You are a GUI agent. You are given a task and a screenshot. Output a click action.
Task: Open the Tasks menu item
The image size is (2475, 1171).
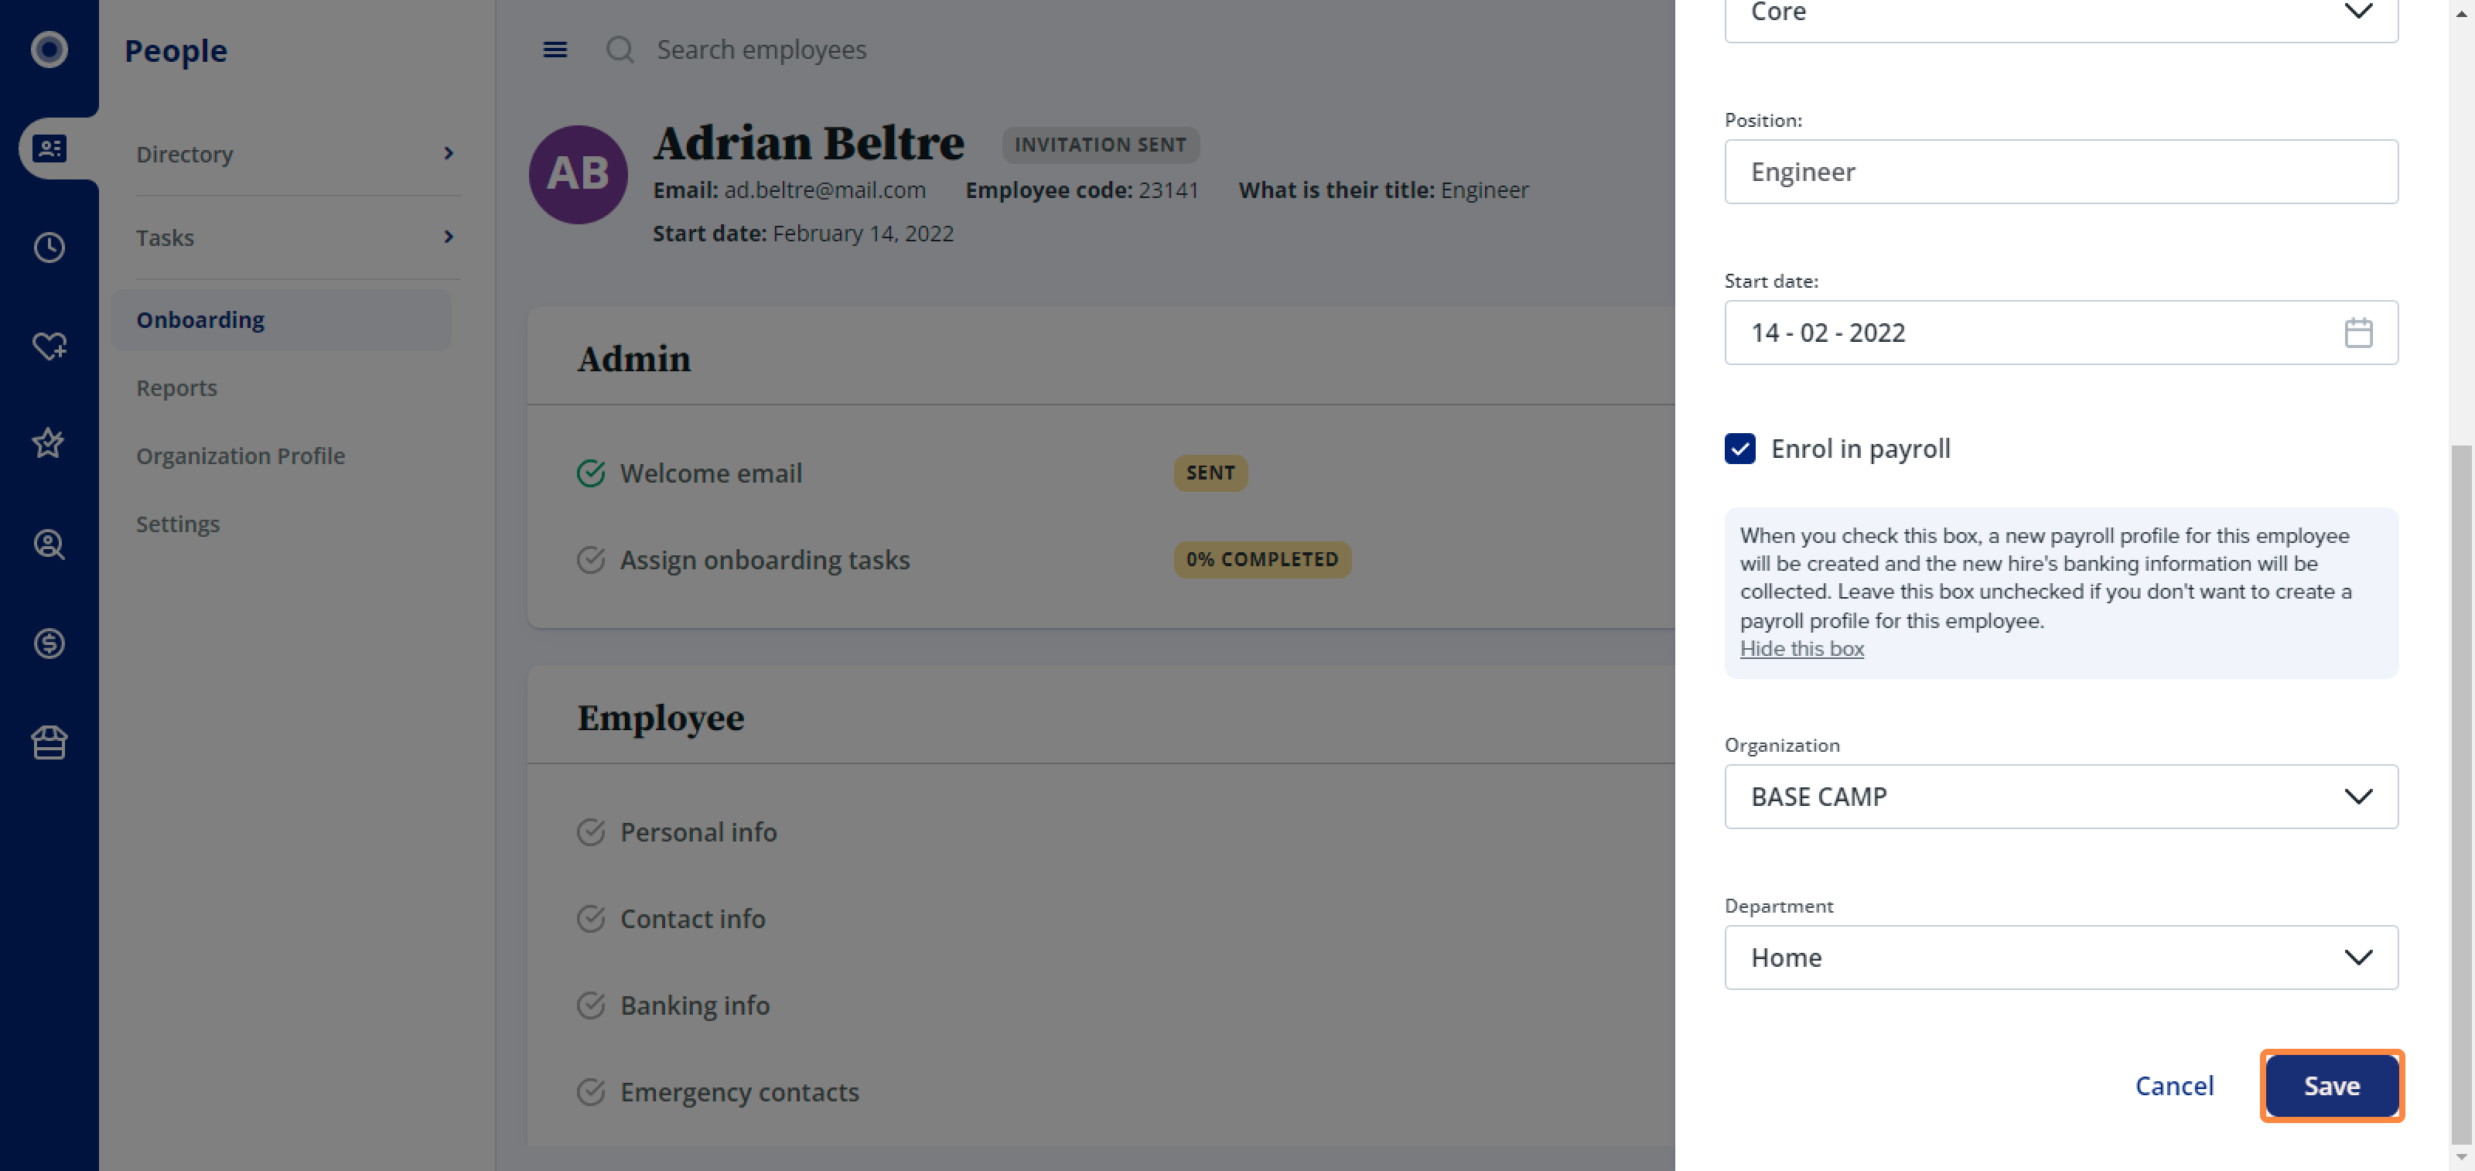[x=164, y=237]
